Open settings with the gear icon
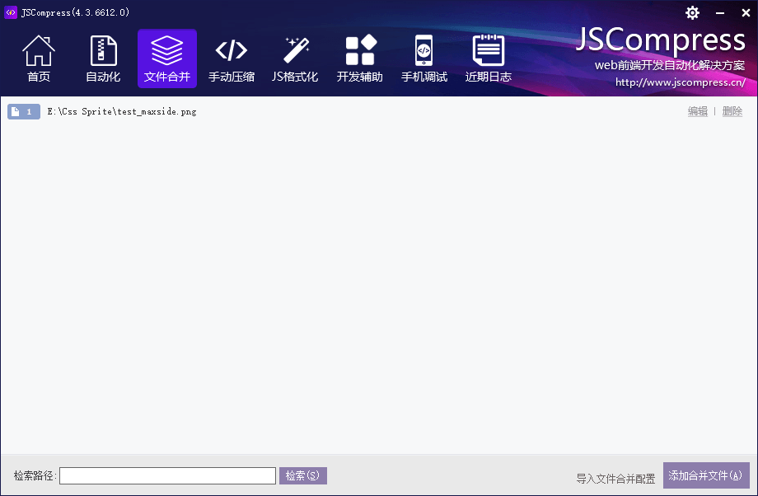The height and width of the screenshot is (496, 758). click(692, 12)
